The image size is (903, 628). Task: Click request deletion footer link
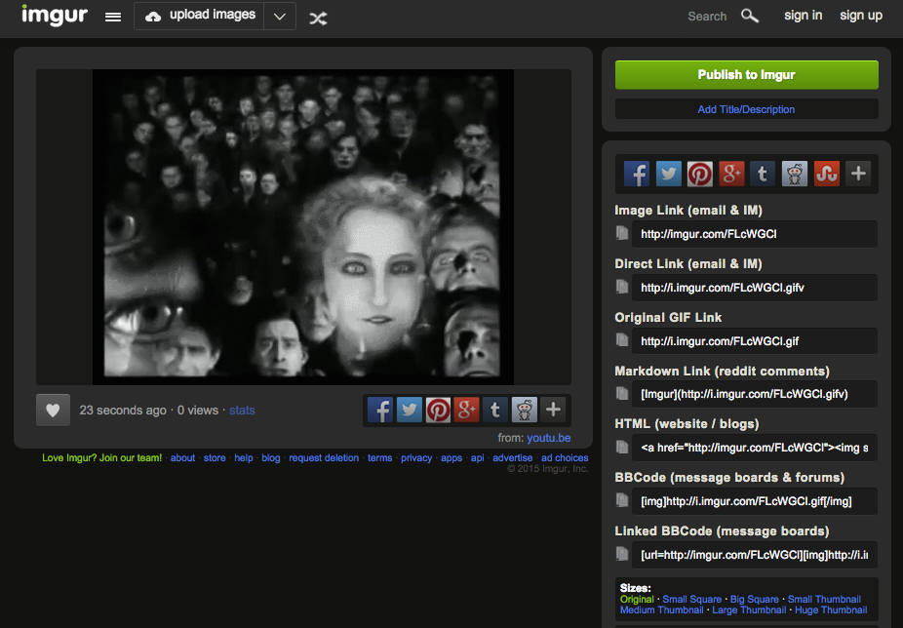[x=324, y=458]
